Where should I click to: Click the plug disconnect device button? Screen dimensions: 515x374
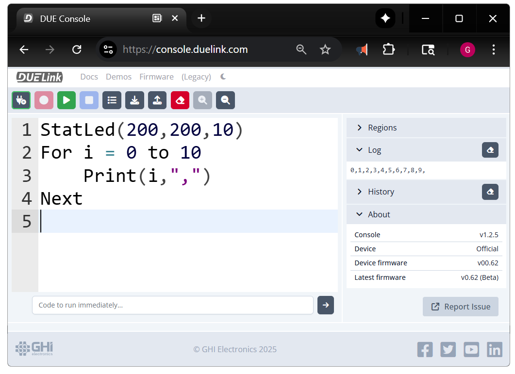(21, 100)
